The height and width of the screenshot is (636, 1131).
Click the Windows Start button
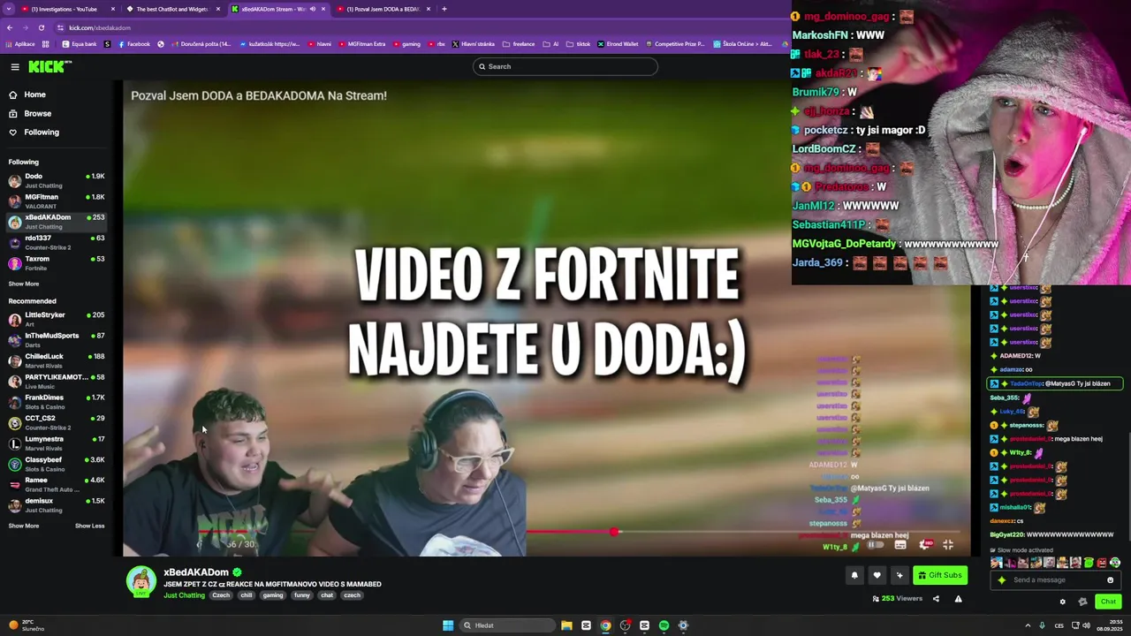448,625
